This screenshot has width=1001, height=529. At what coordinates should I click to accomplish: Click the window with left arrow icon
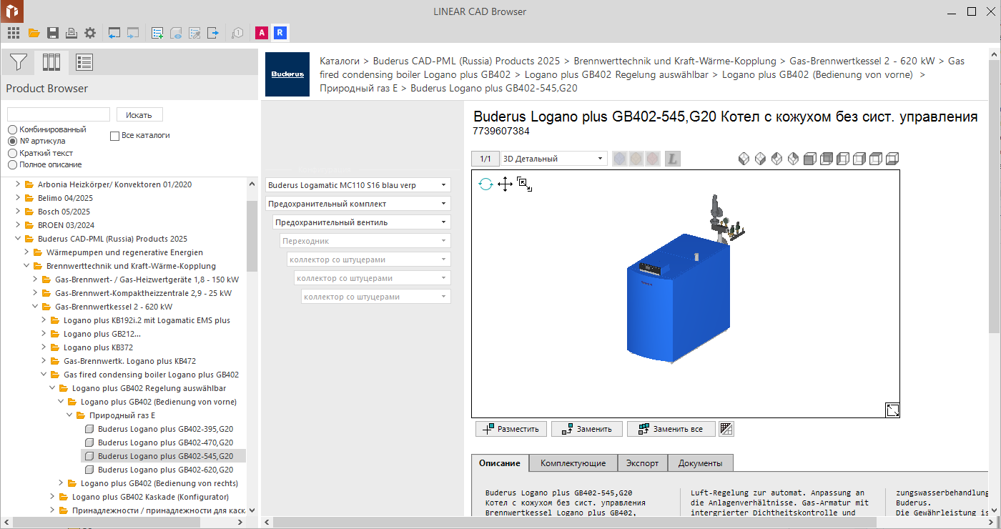114,33
